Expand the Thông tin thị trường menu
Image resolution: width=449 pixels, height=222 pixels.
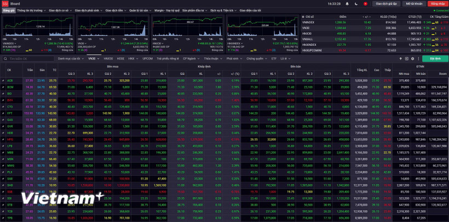[31, 10]
